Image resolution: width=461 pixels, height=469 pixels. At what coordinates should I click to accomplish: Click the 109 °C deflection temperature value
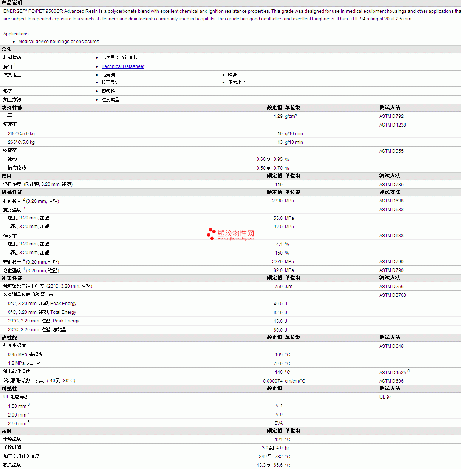(282, 355)
